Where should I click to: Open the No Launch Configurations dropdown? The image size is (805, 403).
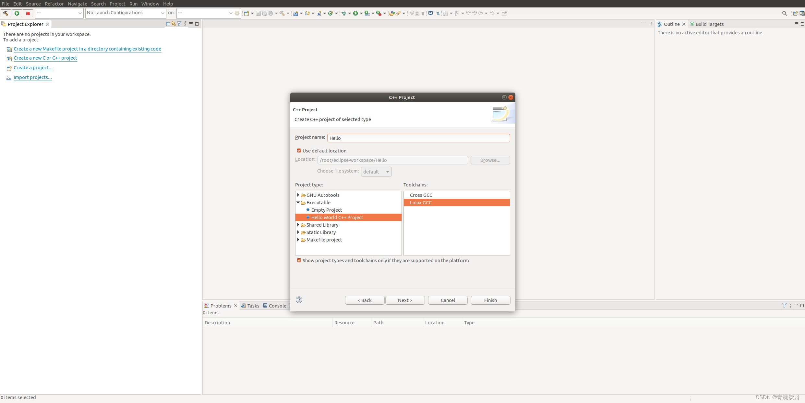(x=126, y=13)
